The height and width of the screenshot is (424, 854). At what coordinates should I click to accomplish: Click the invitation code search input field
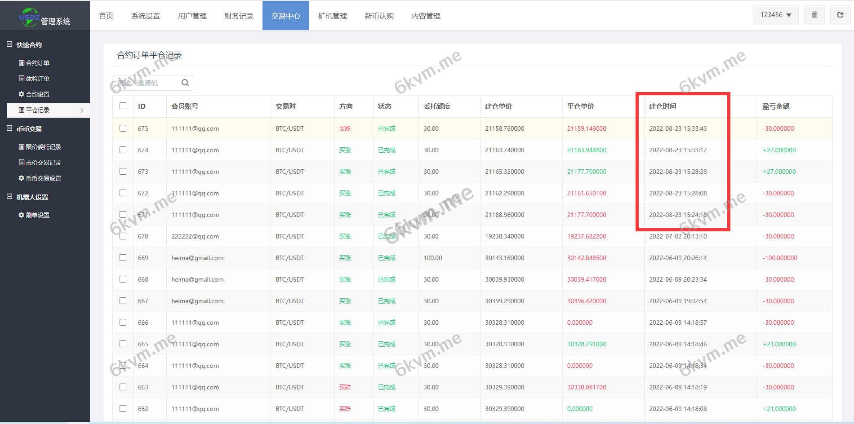pyautogui.click(x=144, y=83)
